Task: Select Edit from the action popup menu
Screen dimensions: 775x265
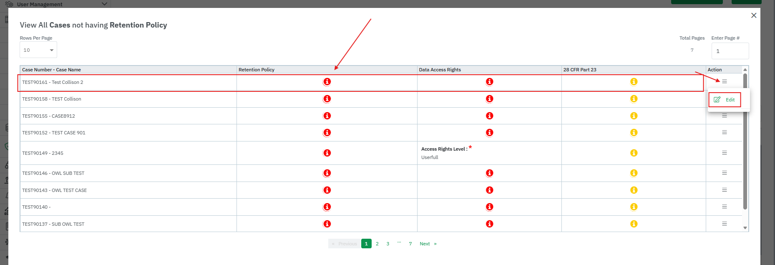Action: tap(725, 100)
